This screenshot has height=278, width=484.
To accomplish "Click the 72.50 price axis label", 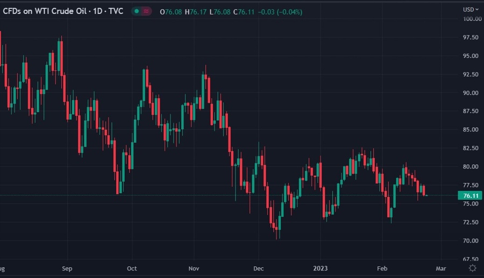I will 471,222.
